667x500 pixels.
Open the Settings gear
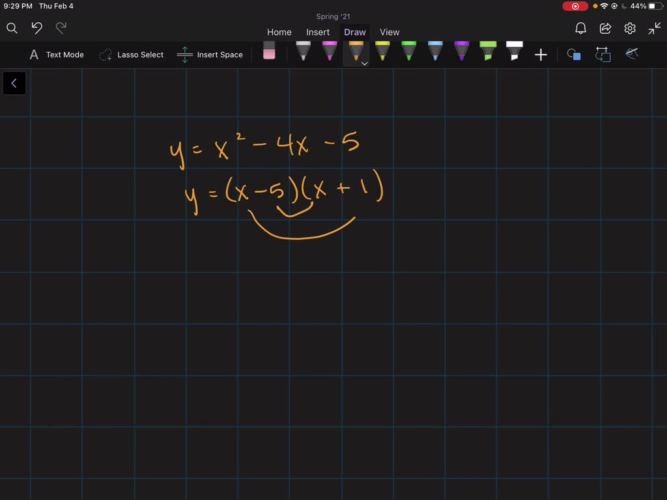[629, 28]
